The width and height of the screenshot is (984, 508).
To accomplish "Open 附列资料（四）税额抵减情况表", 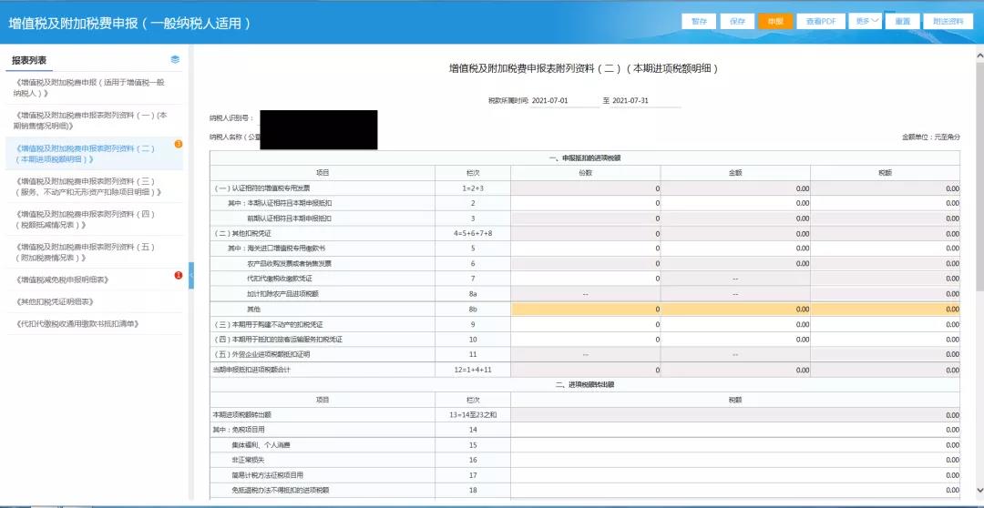I will [89, 219].
